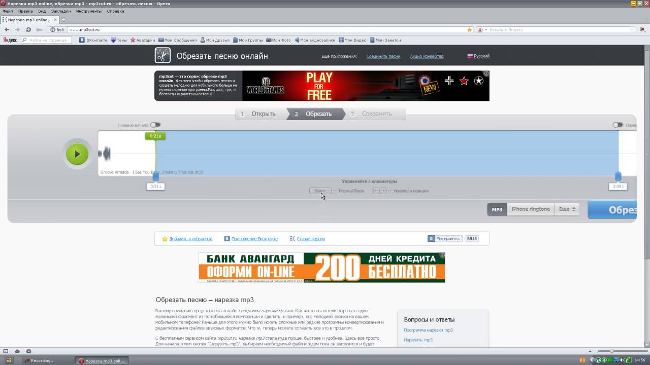The width and height of the screenshot is (650, 365).
Task: Click Добавить в избранное link
Action: tap(190, 239)
